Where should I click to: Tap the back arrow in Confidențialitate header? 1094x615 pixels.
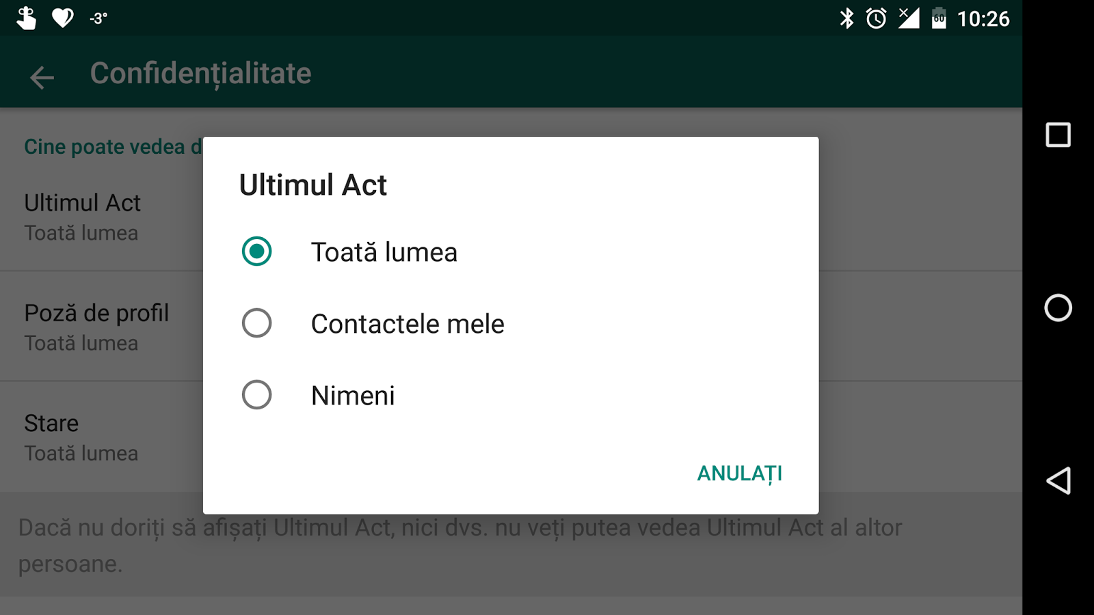[42, 77]
